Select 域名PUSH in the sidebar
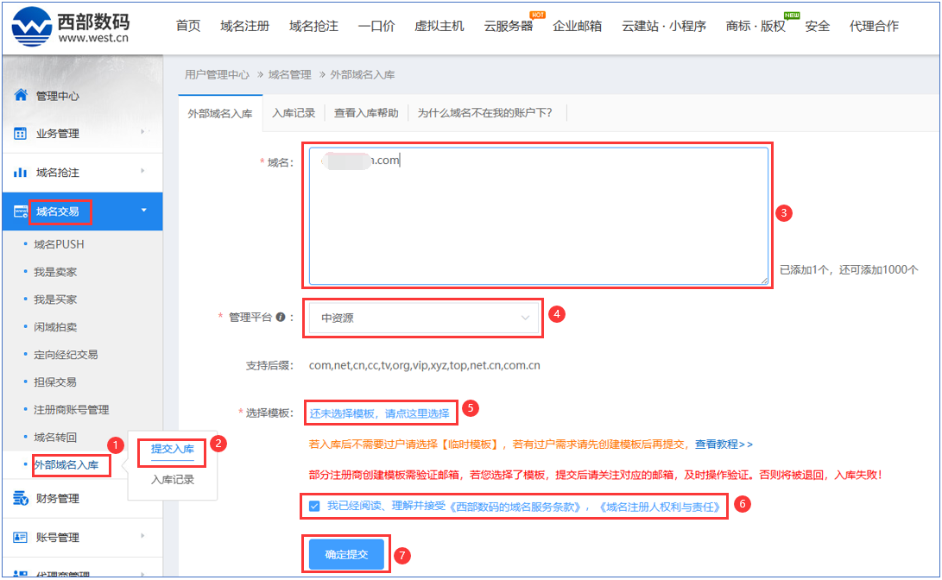Screen dimensions: 942x580 pos(59,244)
